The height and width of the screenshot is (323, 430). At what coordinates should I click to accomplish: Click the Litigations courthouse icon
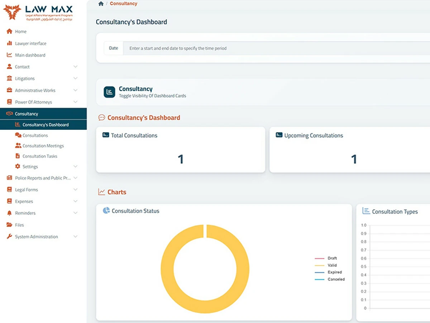9,78
